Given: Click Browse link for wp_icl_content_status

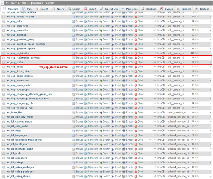Looking at the screenshot, I should (x=79, y=121).
